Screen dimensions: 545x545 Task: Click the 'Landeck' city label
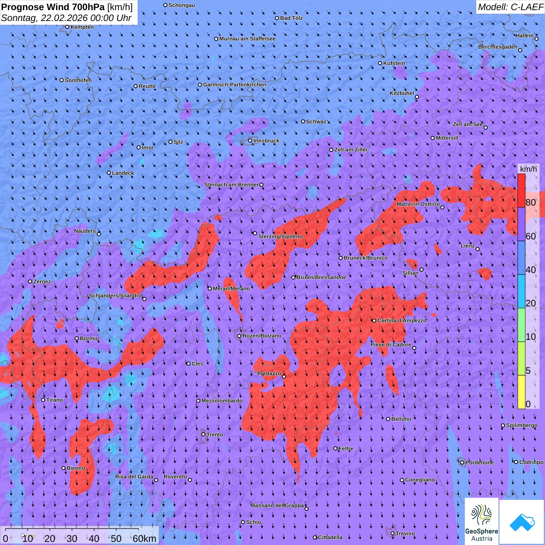point(123,173)
